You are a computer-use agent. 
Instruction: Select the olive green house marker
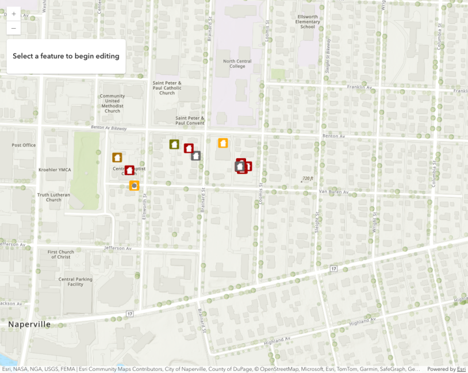174,144
